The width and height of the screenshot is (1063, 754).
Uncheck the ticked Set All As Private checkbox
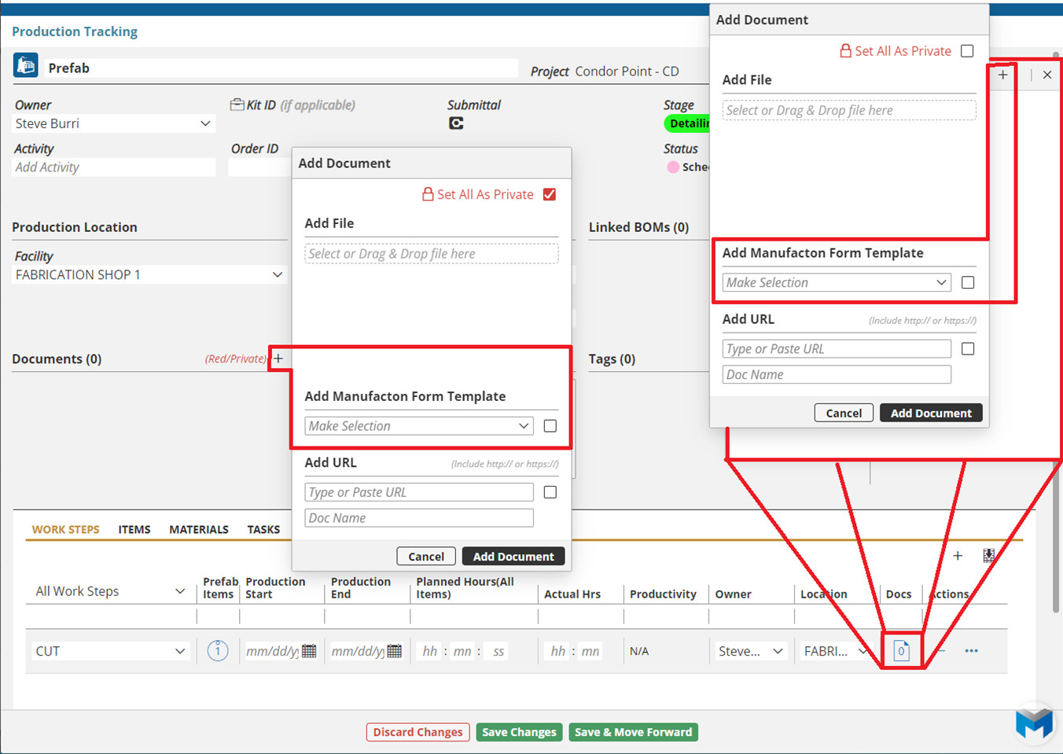click(x=550, y=194)
